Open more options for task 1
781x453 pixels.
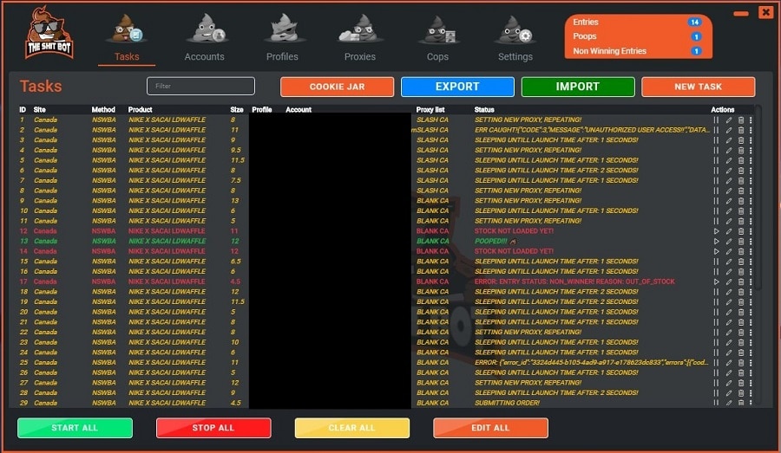click(x=751, y=120)
